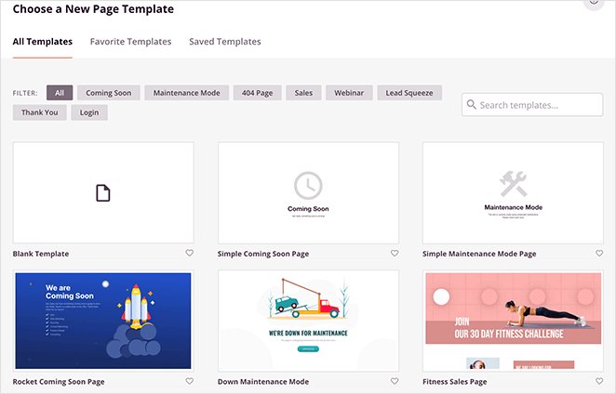Pick the Fitness Sales Page thumbnail
Viewport: 616px width, 394px height.
coord(513,321)
